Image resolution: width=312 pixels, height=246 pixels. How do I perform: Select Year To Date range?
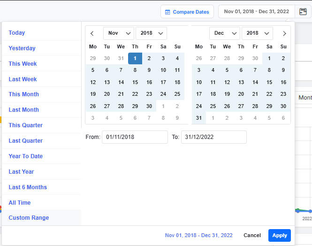click(x=26, y=156)
